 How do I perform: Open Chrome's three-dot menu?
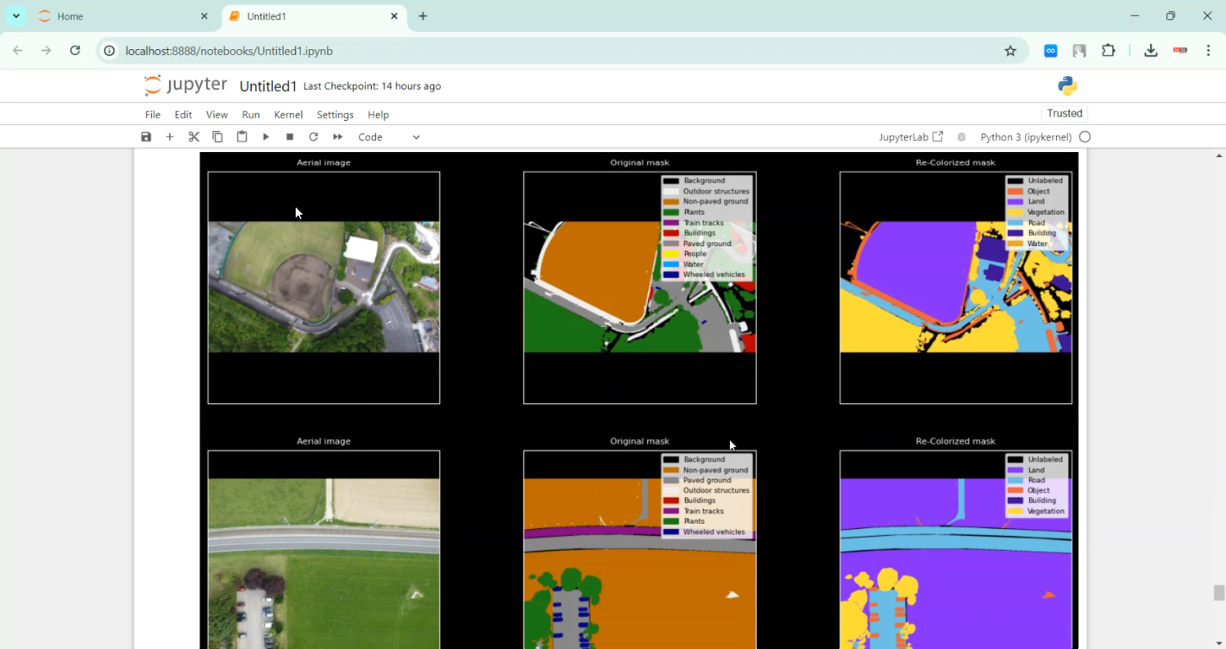click(x=1208, y=51)
